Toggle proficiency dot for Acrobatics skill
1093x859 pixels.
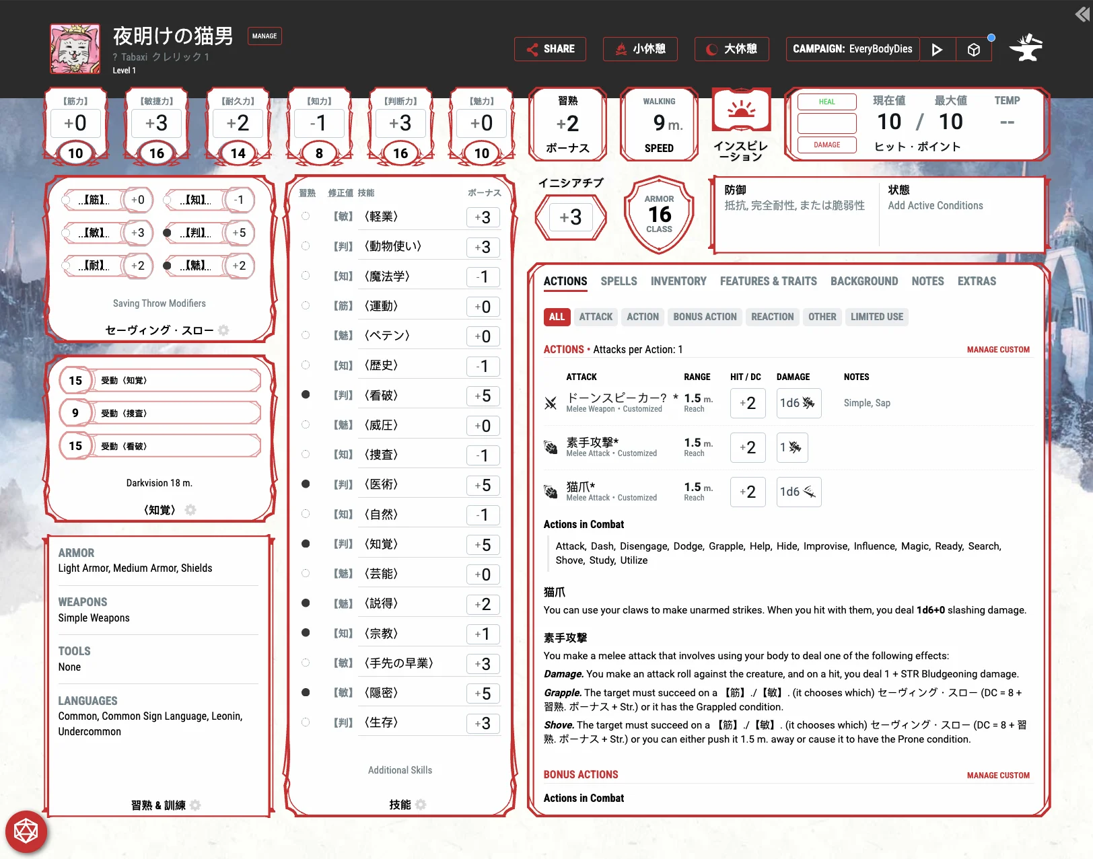click(306, 217)
